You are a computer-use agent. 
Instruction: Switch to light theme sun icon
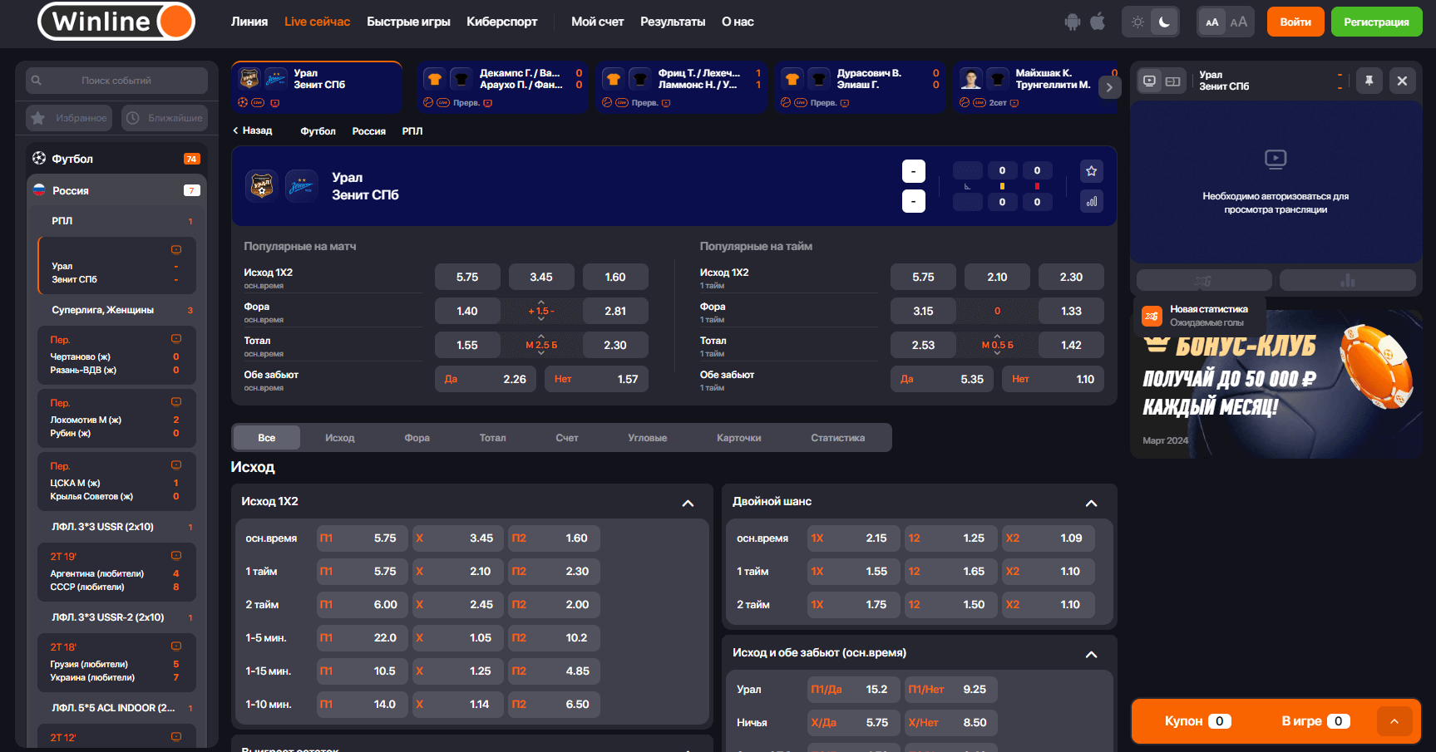[x=1137, y=22]
